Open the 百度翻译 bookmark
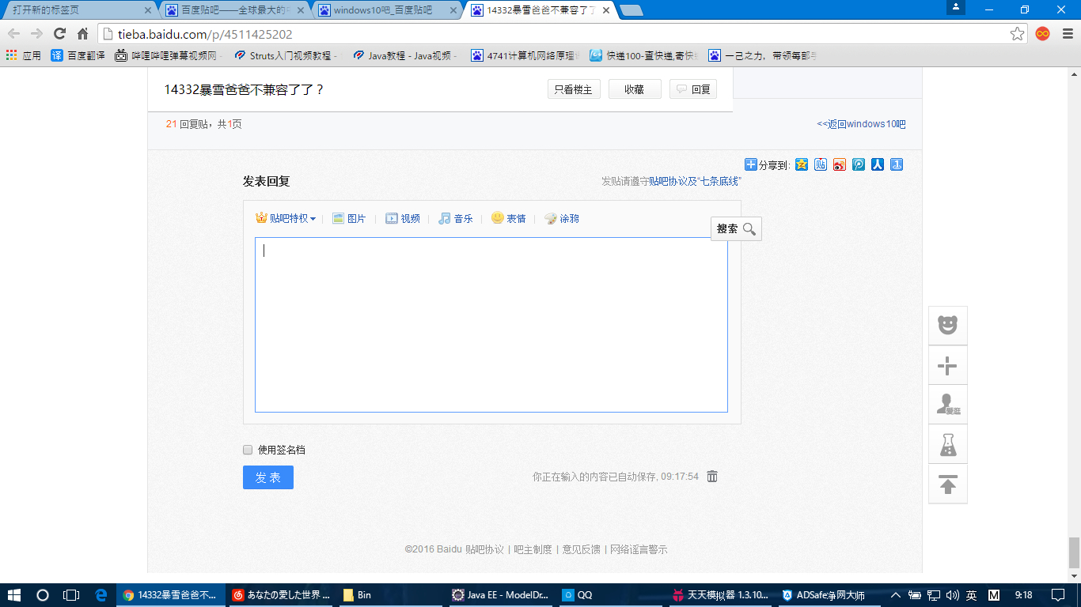Viewport: 1081px width, 607px height. point(78,55)
